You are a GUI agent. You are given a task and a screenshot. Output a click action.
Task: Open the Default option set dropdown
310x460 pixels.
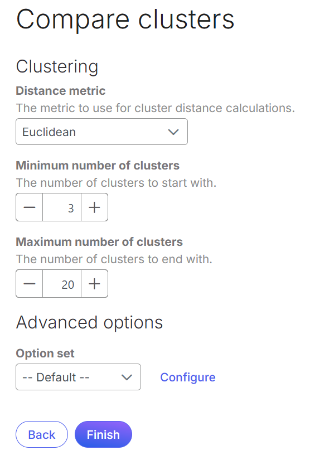(78, 377)
